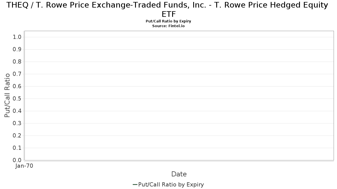Click the 'Put/Call Ratio by Expiry' subtitle
Viewport: 337px width, 189px height.
(x=168, y=21)
